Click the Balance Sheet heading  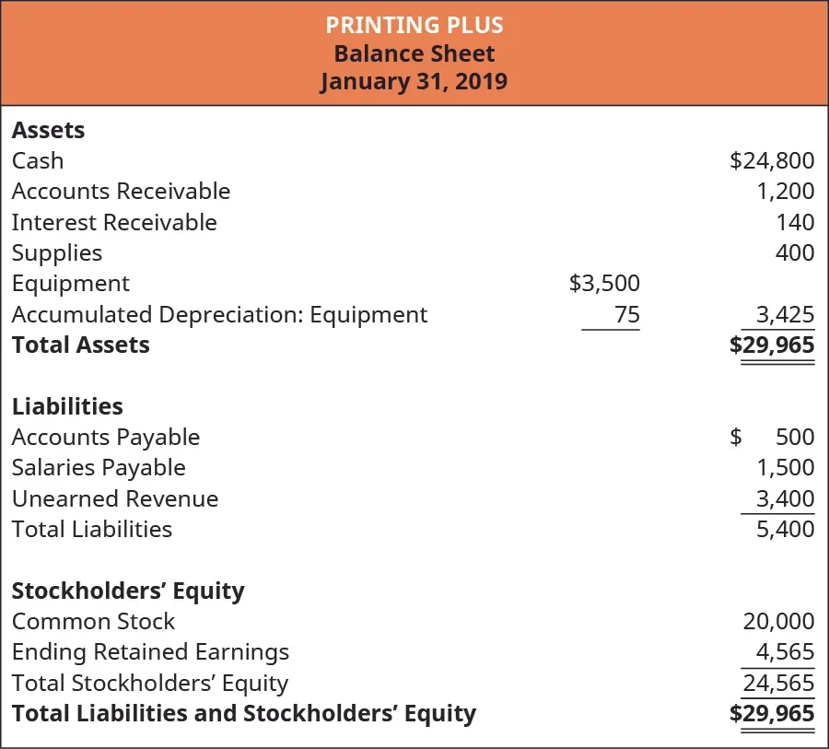[x=414, y=53]
